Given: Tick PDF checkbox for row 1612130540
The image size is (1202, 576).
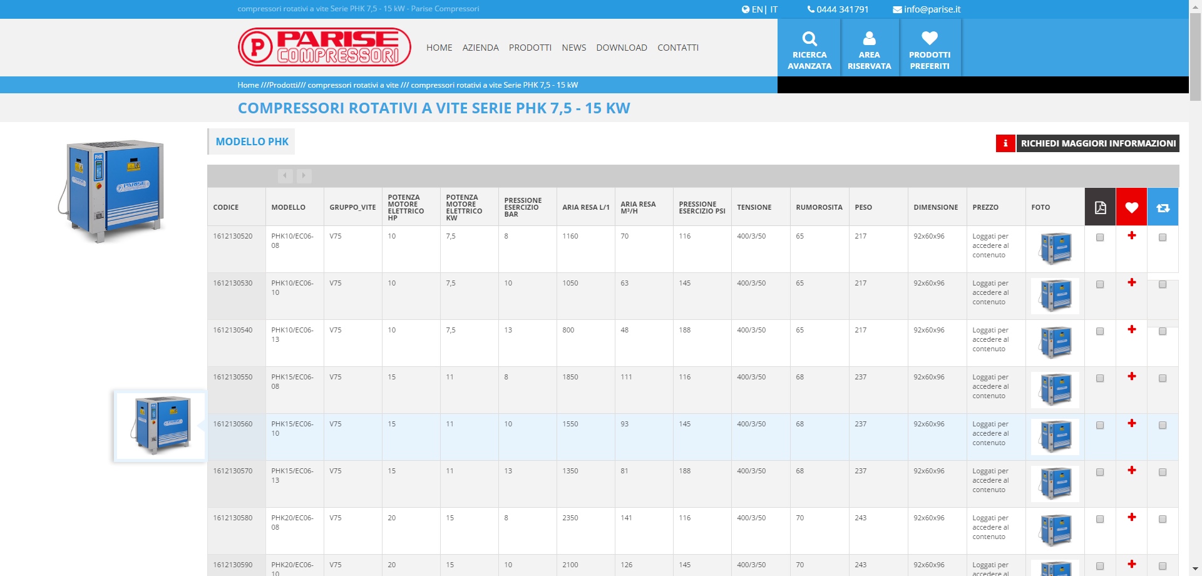Looking at the screenshot, I should pos(1100,331).
